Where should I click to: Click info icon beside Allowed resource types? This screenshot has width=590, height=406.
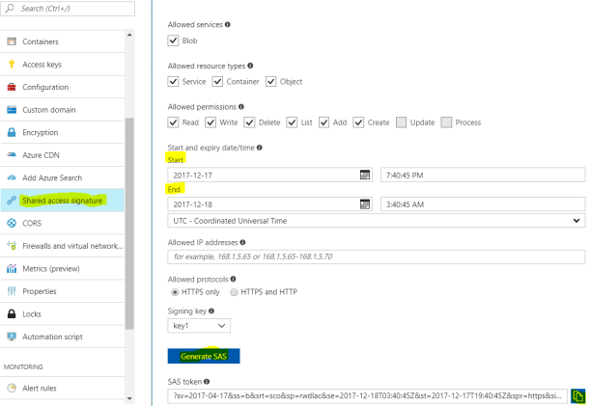click(x=250, y=66)
